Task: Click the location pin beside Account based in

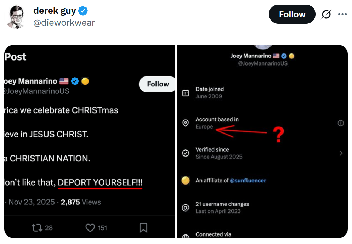Action: (x=185, y=123)
